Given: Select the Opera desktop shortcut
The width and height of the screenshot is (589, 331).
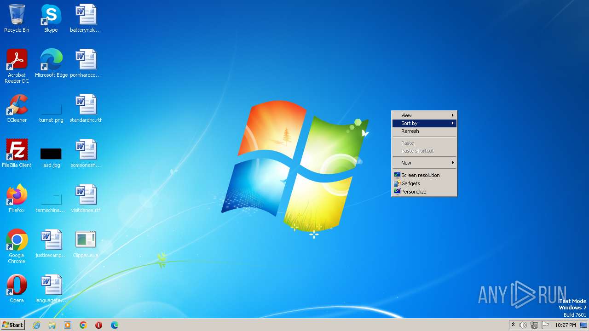Looking at the screenshot, I should (x=17, y=289).
